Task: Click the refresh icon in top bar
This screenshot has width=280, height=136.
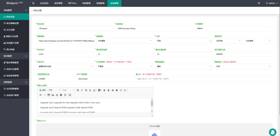Action: tap(259, 3)
